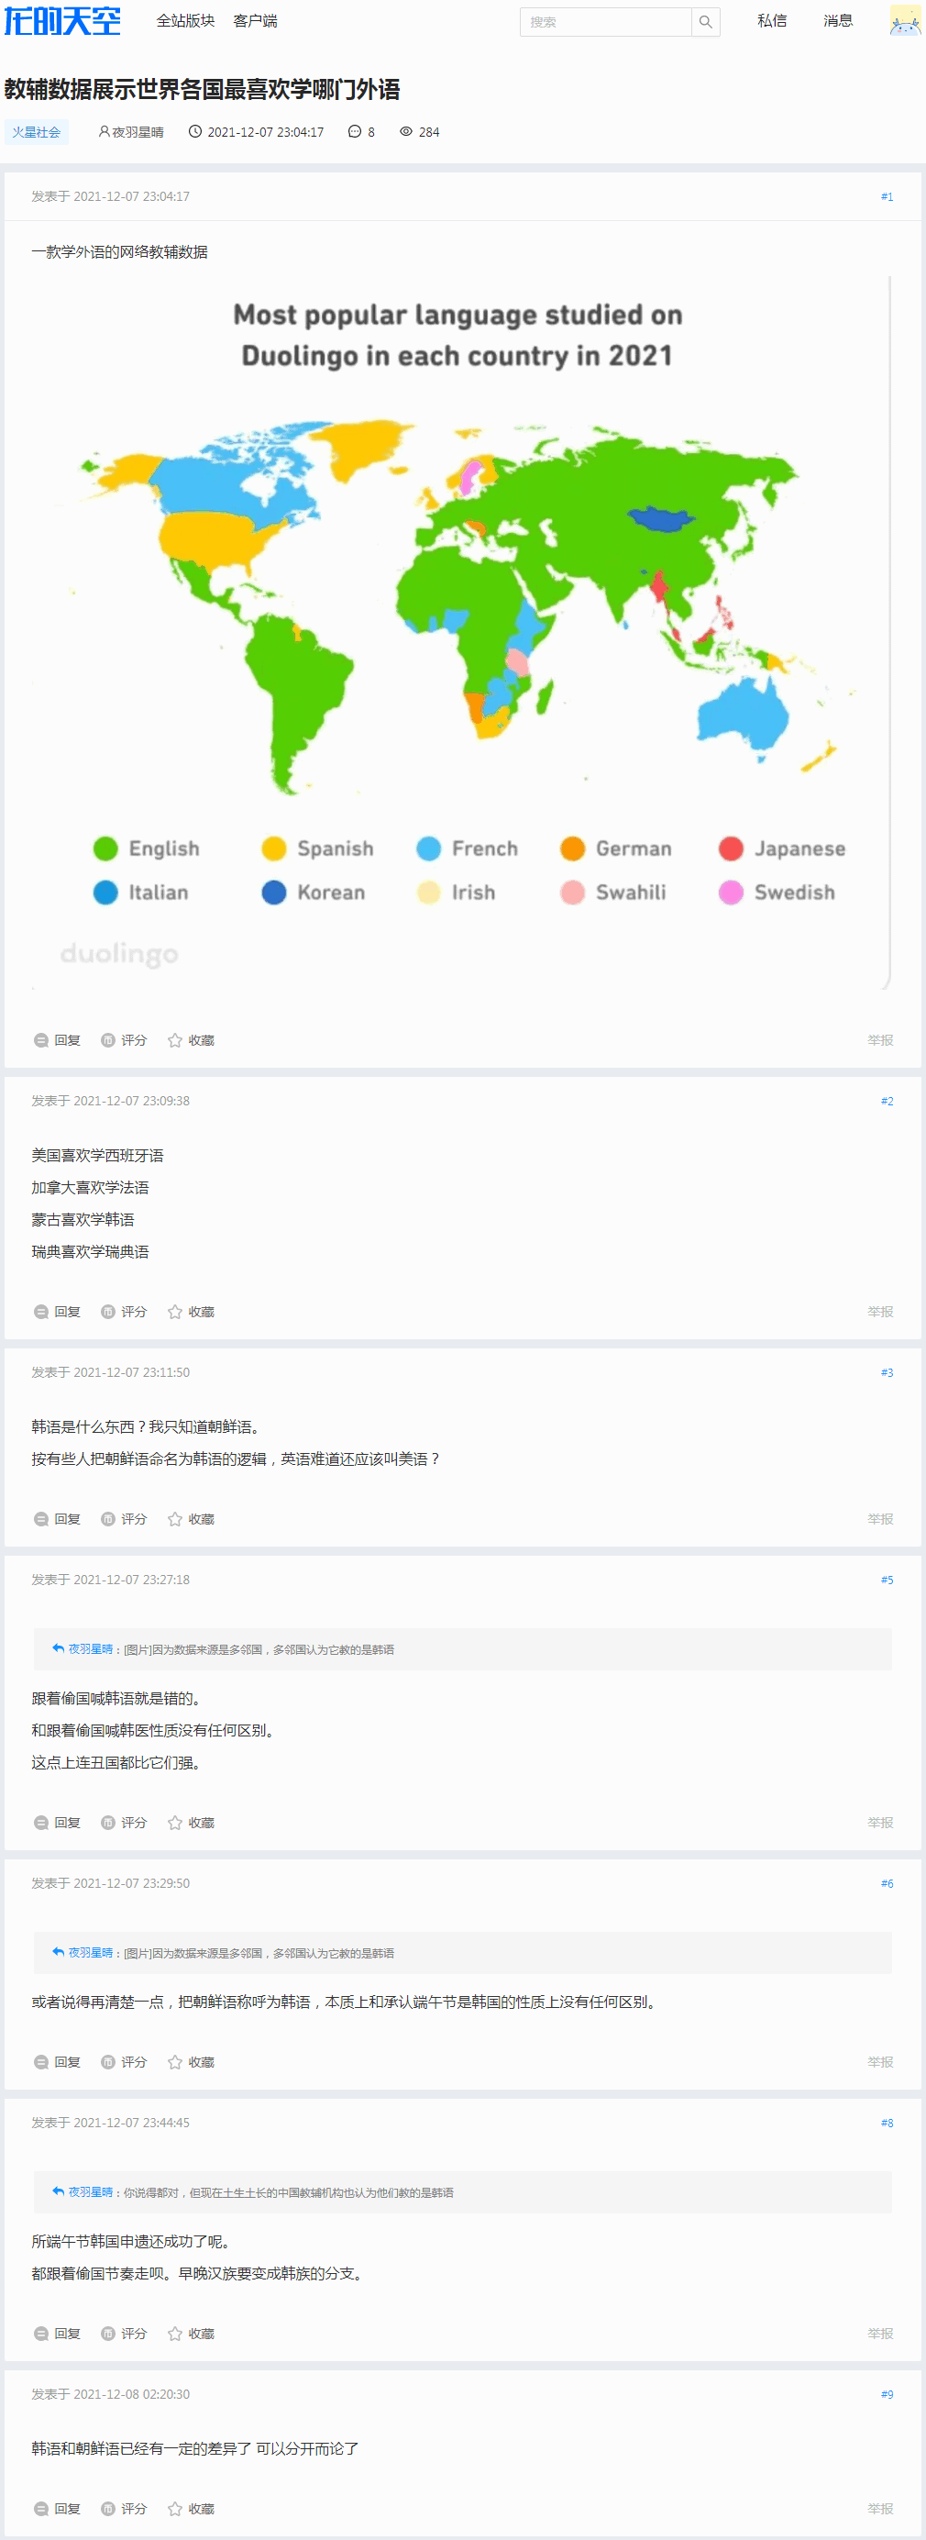Open the 全站版块 menu
Screen dimensions: 926x2540
coord(185,21)
